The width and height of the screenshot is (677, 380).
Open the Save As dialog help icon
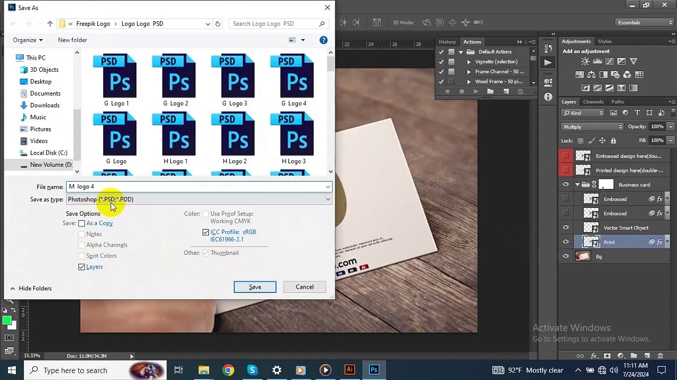323,40
